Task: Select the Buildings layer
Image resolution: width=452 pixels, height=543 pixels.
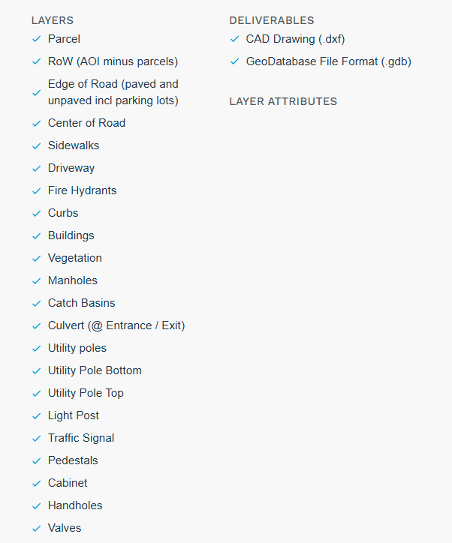Action: [x=71, y=235]
